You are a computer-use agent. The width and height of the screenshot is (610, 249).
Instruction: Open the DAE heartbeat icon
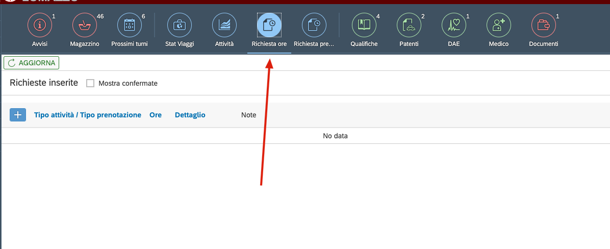pyautogui.click(x=454, y=25)
